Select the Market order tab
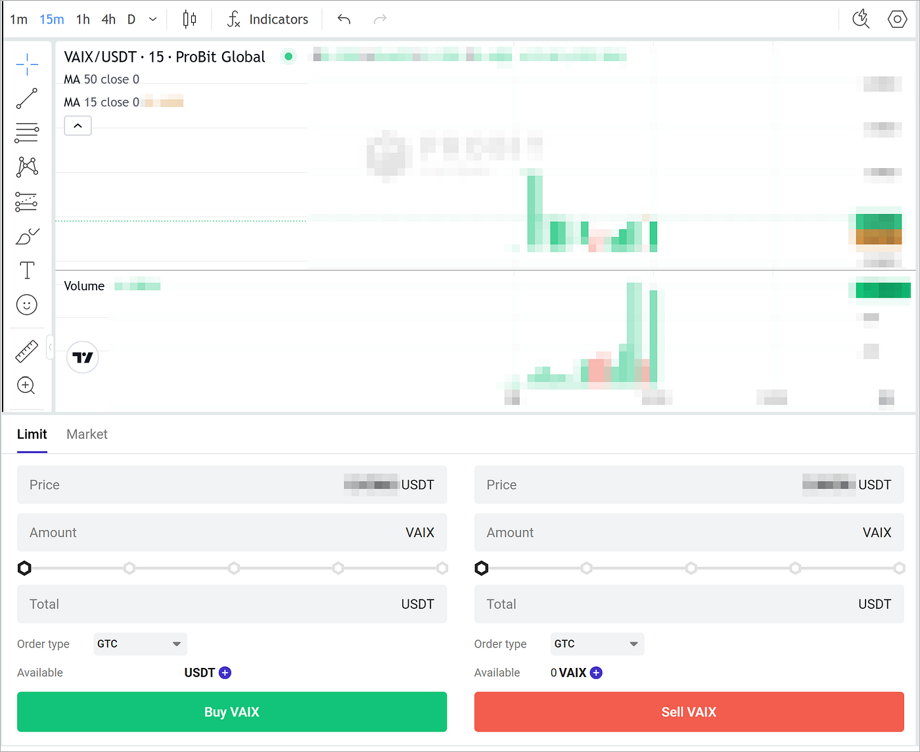 [x=87, y=434]
